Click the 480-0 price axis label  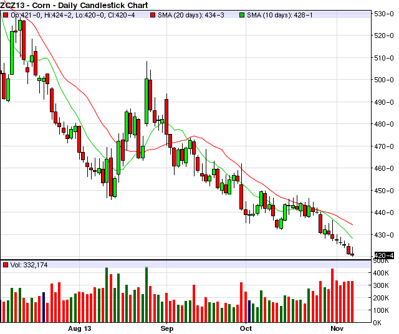[x=384, y=124]
